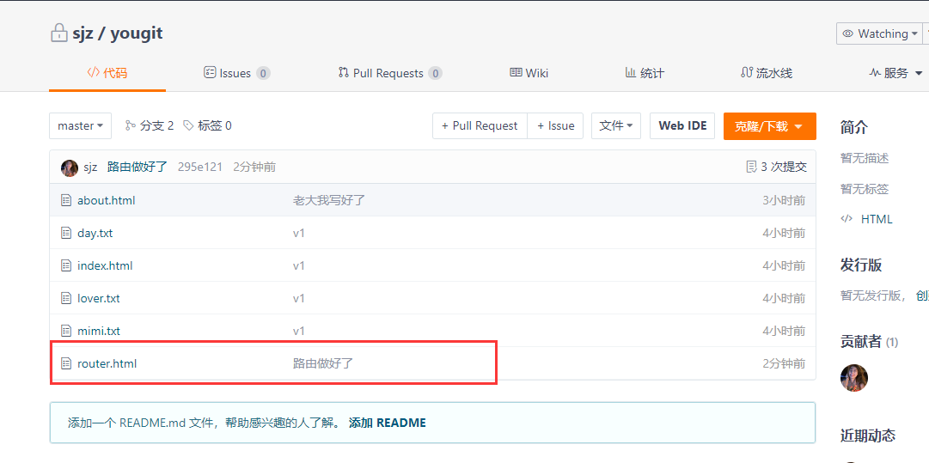Screen dimensions: 929x463
Task: Click commit message 老大我写好了
Action: 329,200
